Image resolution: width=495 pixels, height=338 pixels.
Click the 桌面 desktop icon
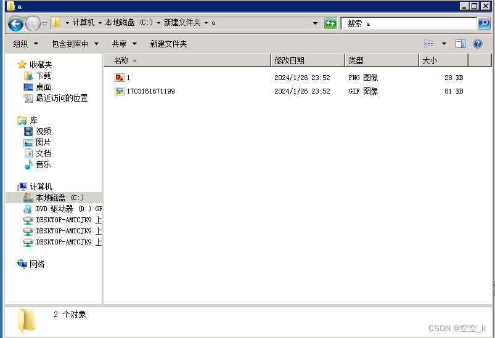28,87
